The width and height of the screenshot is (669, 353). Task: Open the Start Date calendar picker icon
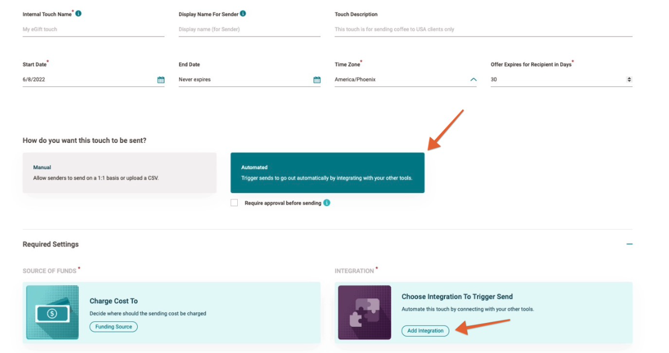click(161, 80)
